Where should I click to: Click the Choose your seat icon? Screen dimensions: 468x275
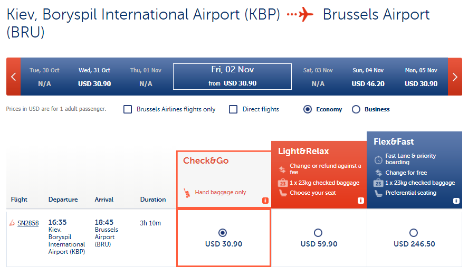(x=282, y=193)
